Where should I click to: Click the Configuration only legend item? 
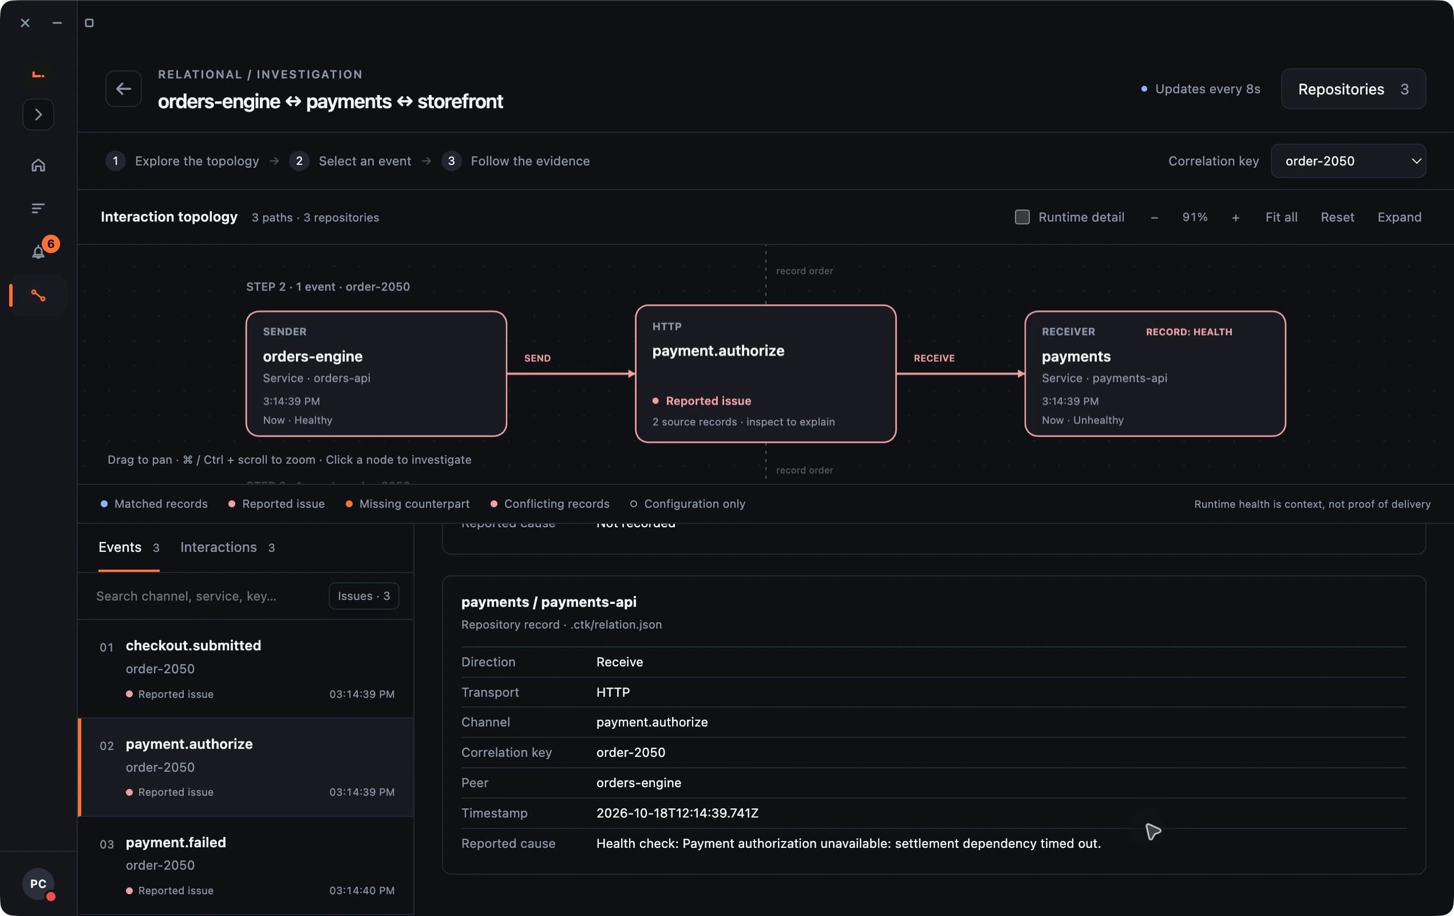pyautogui.click(x=687, y=504)
